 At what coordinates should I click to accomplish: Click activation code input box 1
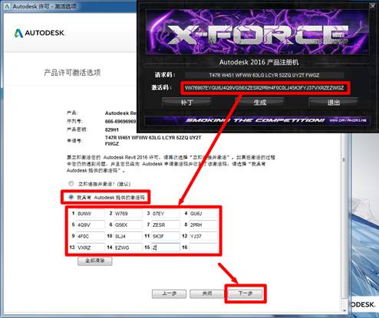[91, 213]
